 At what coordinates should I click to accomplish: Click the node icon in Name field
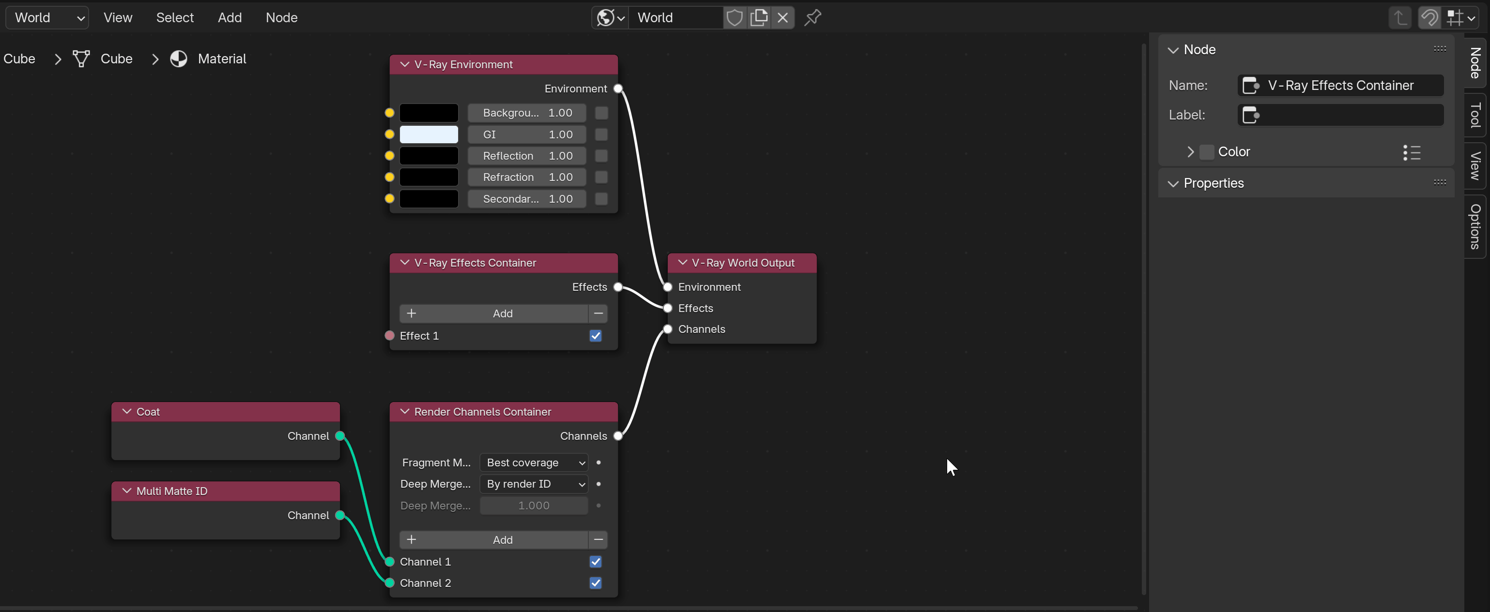click(1251, 86)
